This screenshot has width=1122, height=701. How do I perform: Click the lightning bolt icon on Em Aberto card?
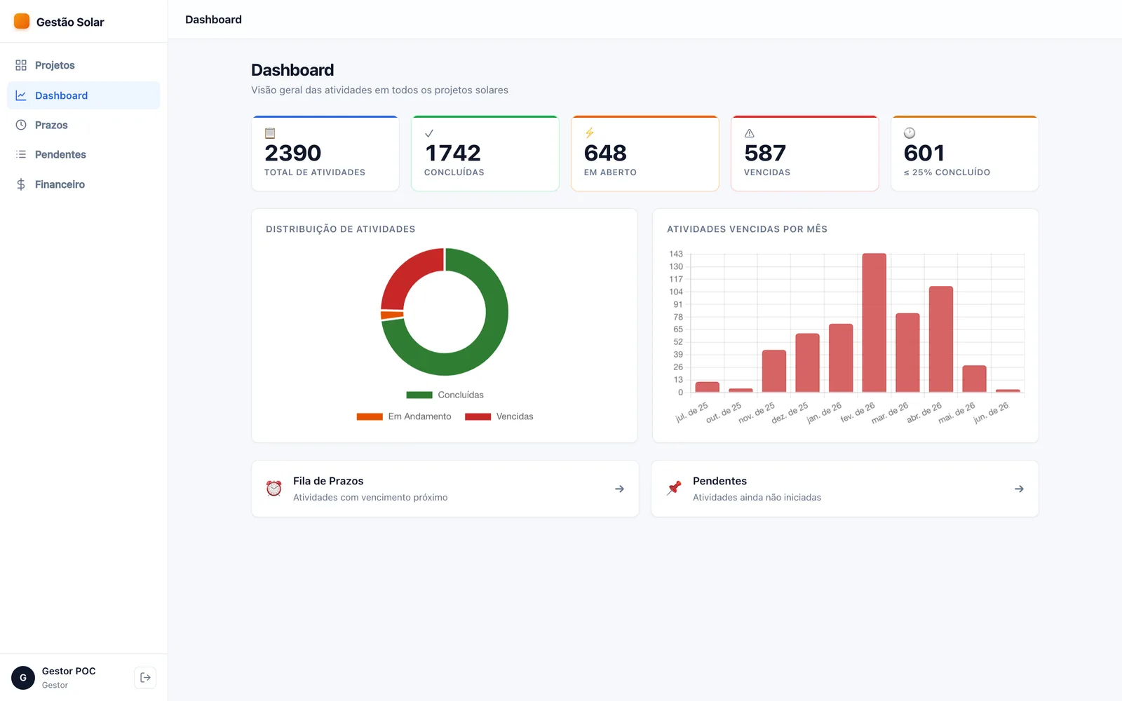pyautogui.click(x=590, y=133)
